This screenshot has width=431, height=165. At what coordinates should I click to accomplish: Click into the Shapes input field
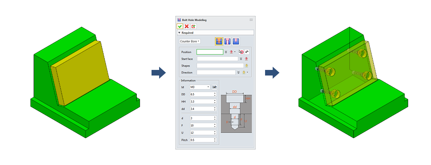click(220, 66)
